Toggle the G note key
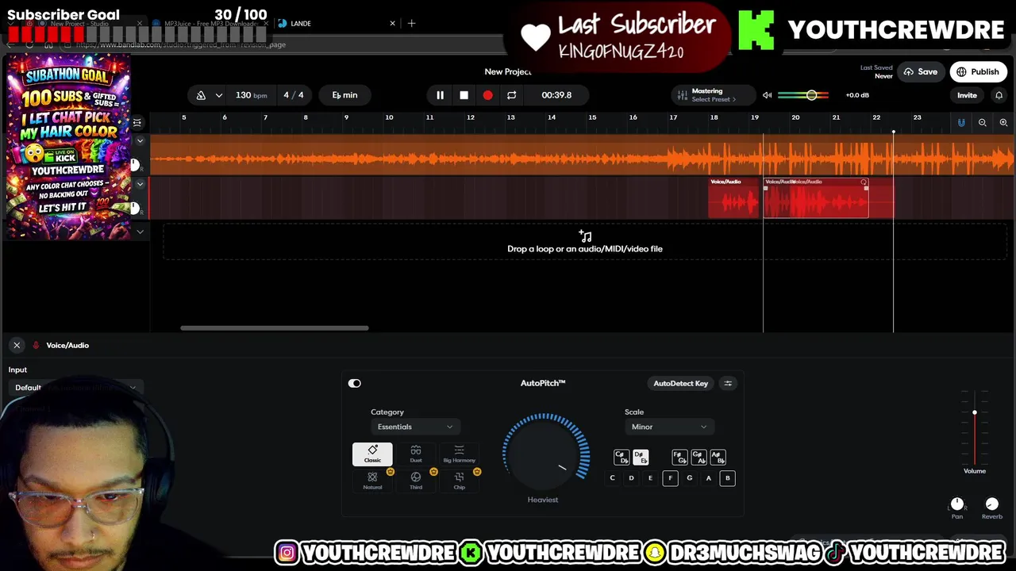1016x571 pixels. [689, 478]
